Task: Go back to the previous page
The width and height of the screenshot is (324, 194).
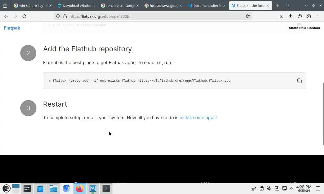Action: [x=6, y=16]
